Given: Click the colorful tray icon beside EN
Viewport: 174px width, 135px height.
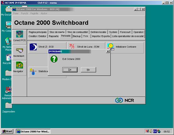Looking at the screenshot, I should [159, 132].
